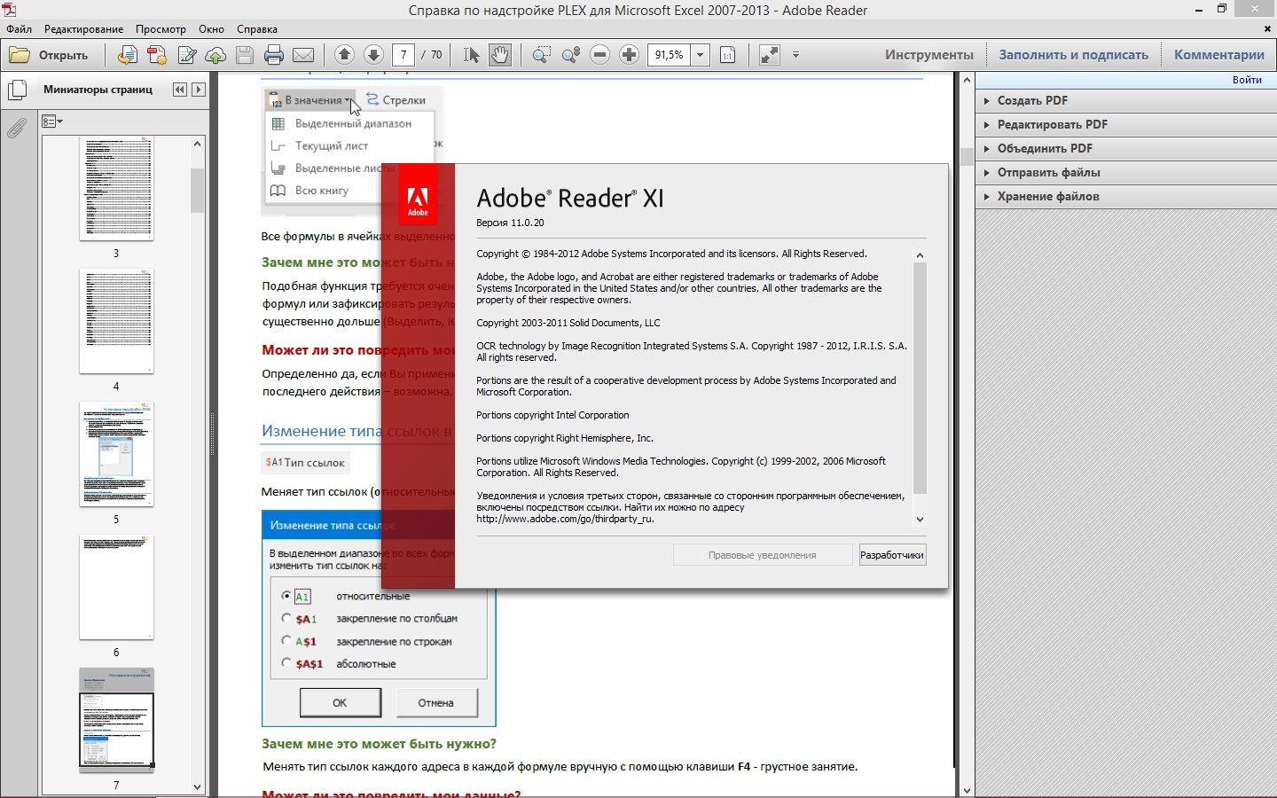The image size is (1277, 798).
Task: Click the В значения dropdown in document
Action: pos(310,99)
